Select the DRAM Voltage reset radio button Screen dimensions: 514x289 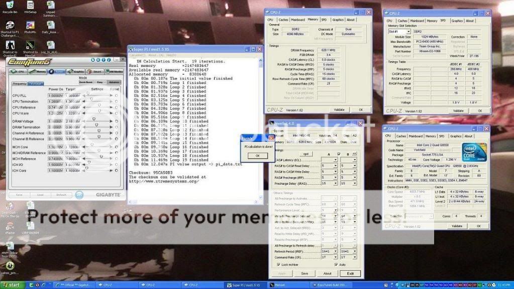pyautogui.click(x=117, y=121)
